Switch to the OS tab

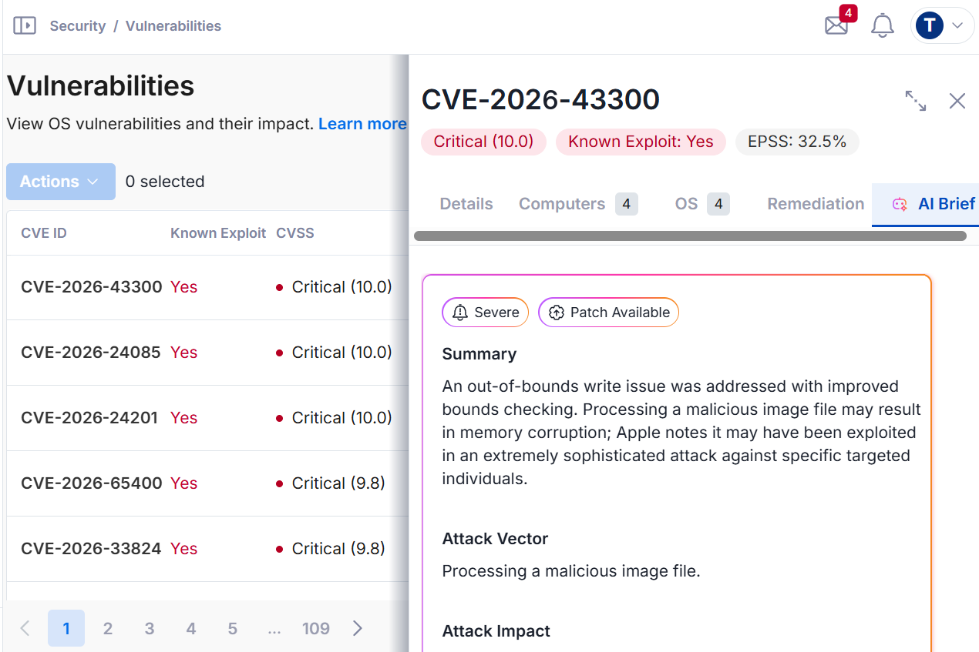[702, 204]
